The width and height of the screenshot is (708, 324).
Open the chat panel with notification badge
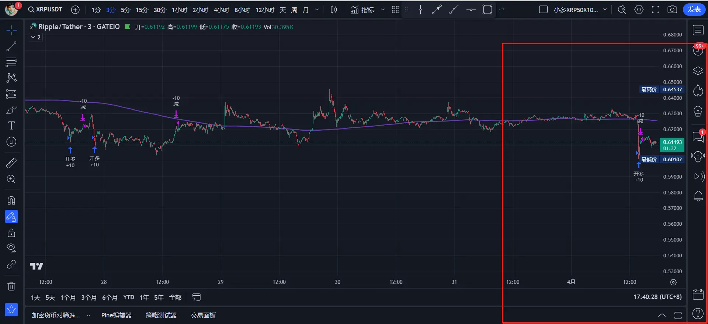coord(698,137)
